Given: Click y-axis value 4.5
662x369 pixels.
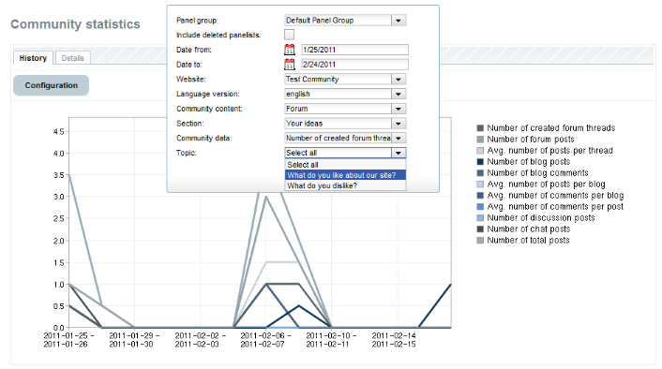Looking at the screenshot, I should pos(59,131).
